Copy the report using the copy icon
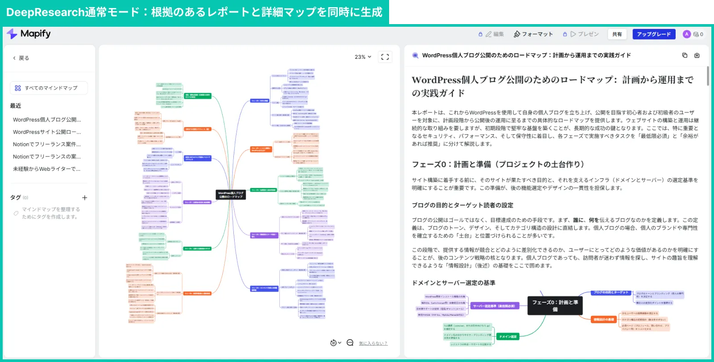The height and width of the screenshot is (362, 714). [x=685, y=55]
